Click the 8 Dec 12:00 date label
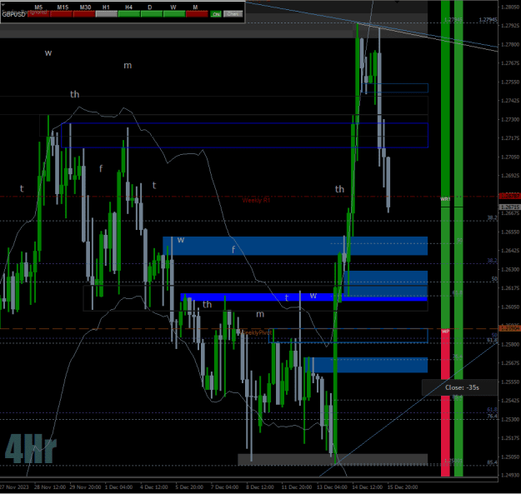The height and width of the screenshot is (494, 521). 260,487
